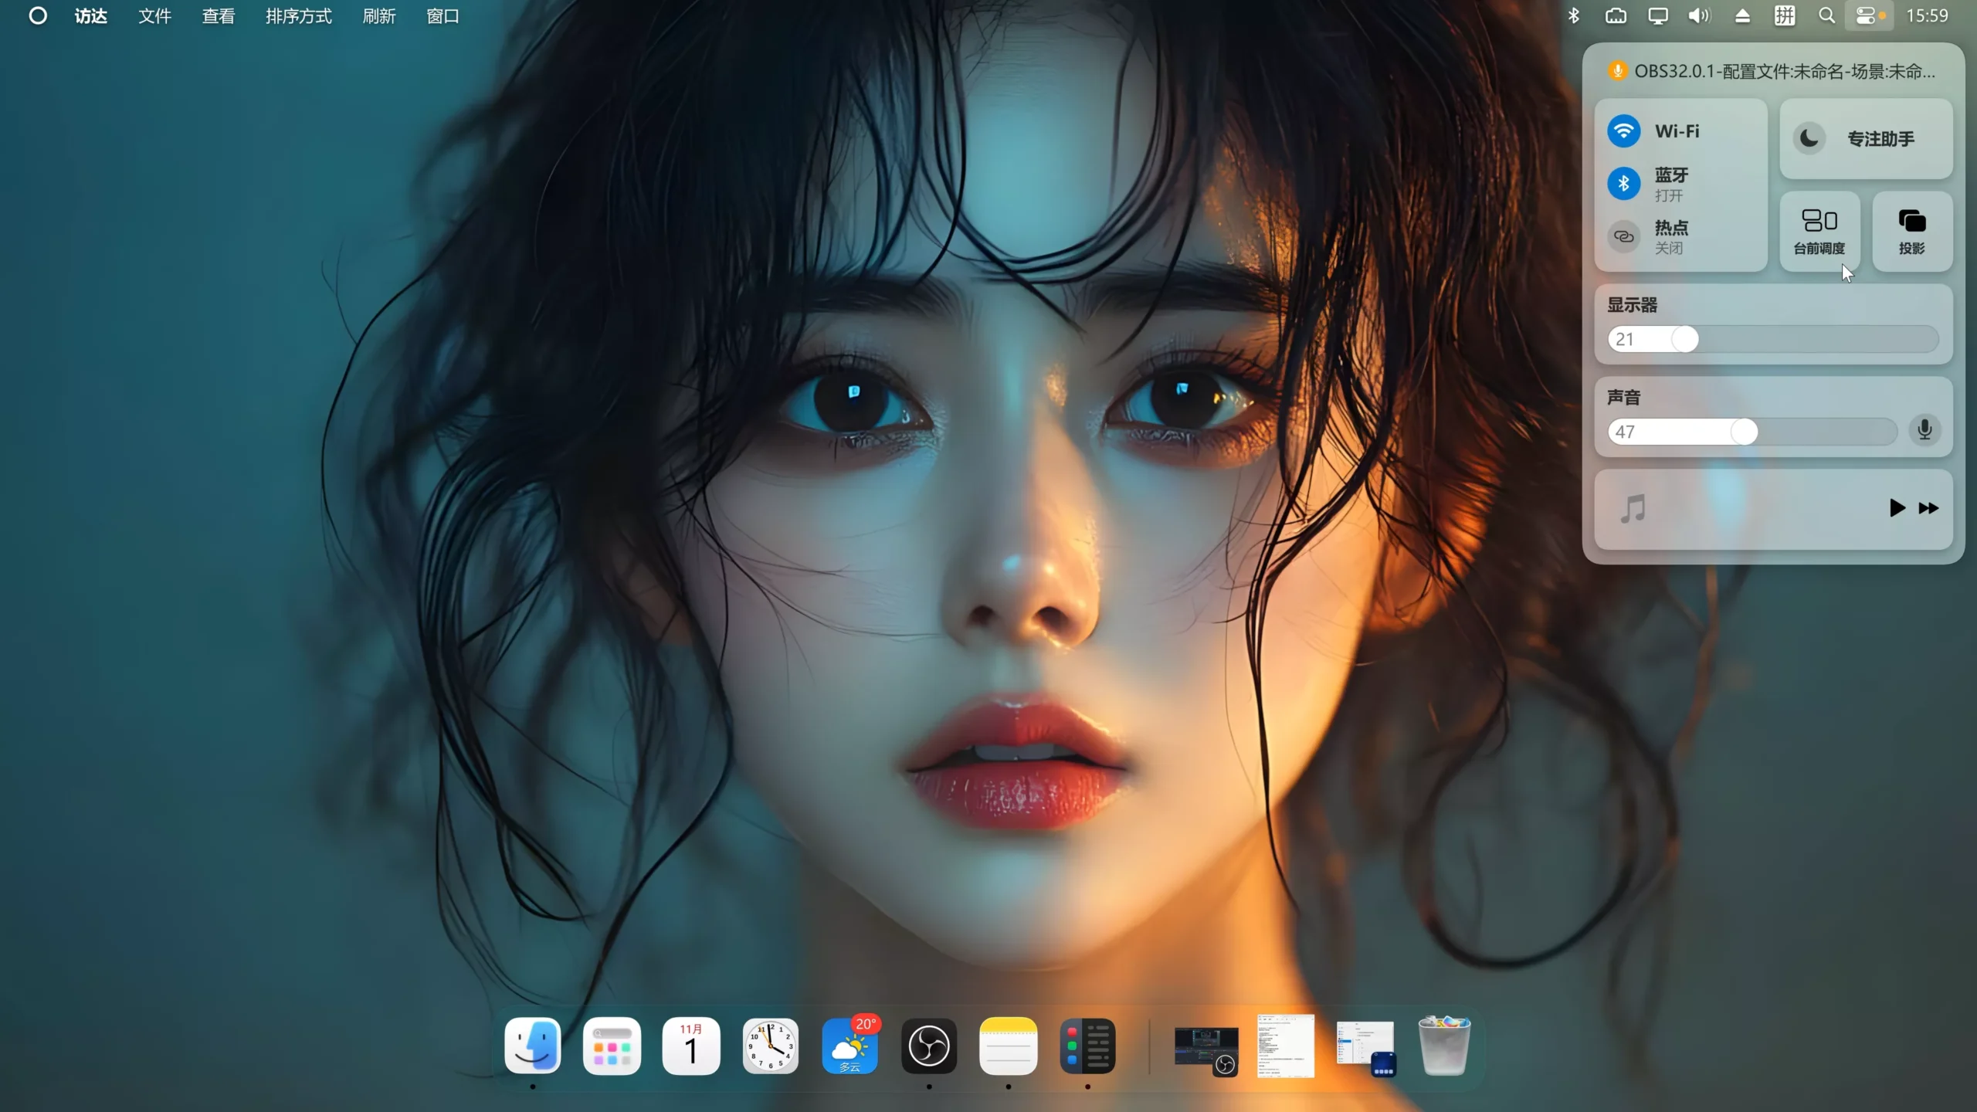Adjust the 声音 volume slider
The width and height of the screenshot is (1977, 1112).
1745,432
